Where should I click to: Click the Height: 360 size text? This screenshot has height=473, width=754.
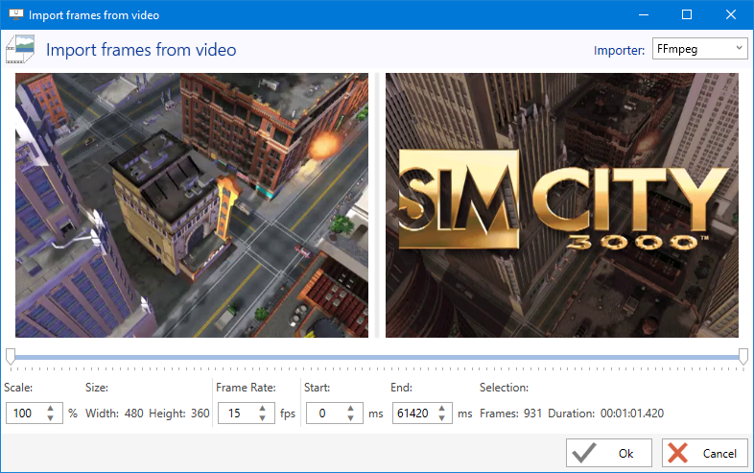coord(178,414)
